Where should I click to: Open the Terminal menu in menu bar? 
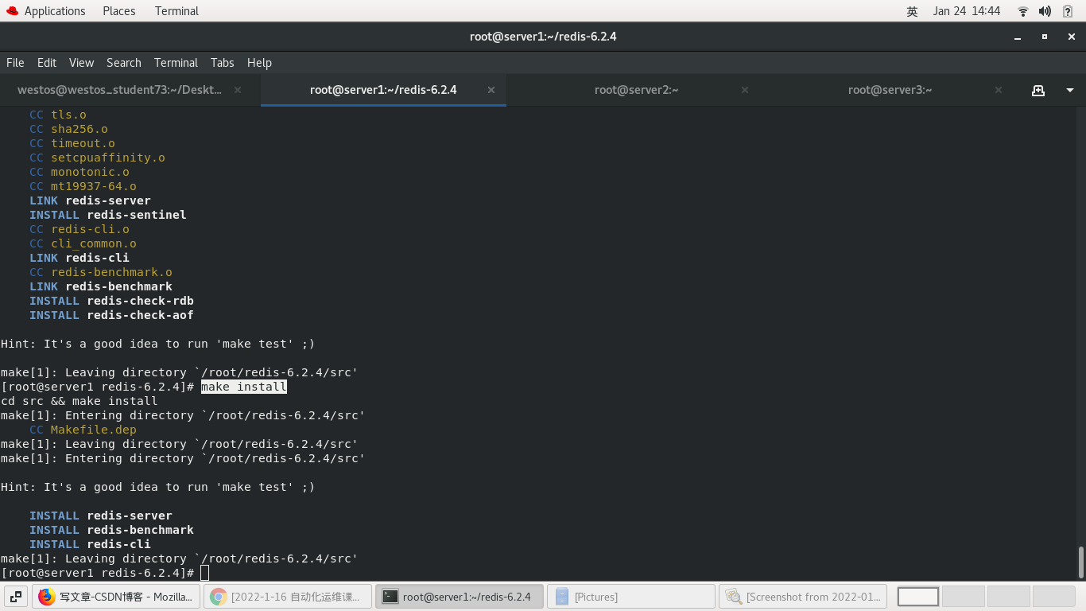click(176, 63)
